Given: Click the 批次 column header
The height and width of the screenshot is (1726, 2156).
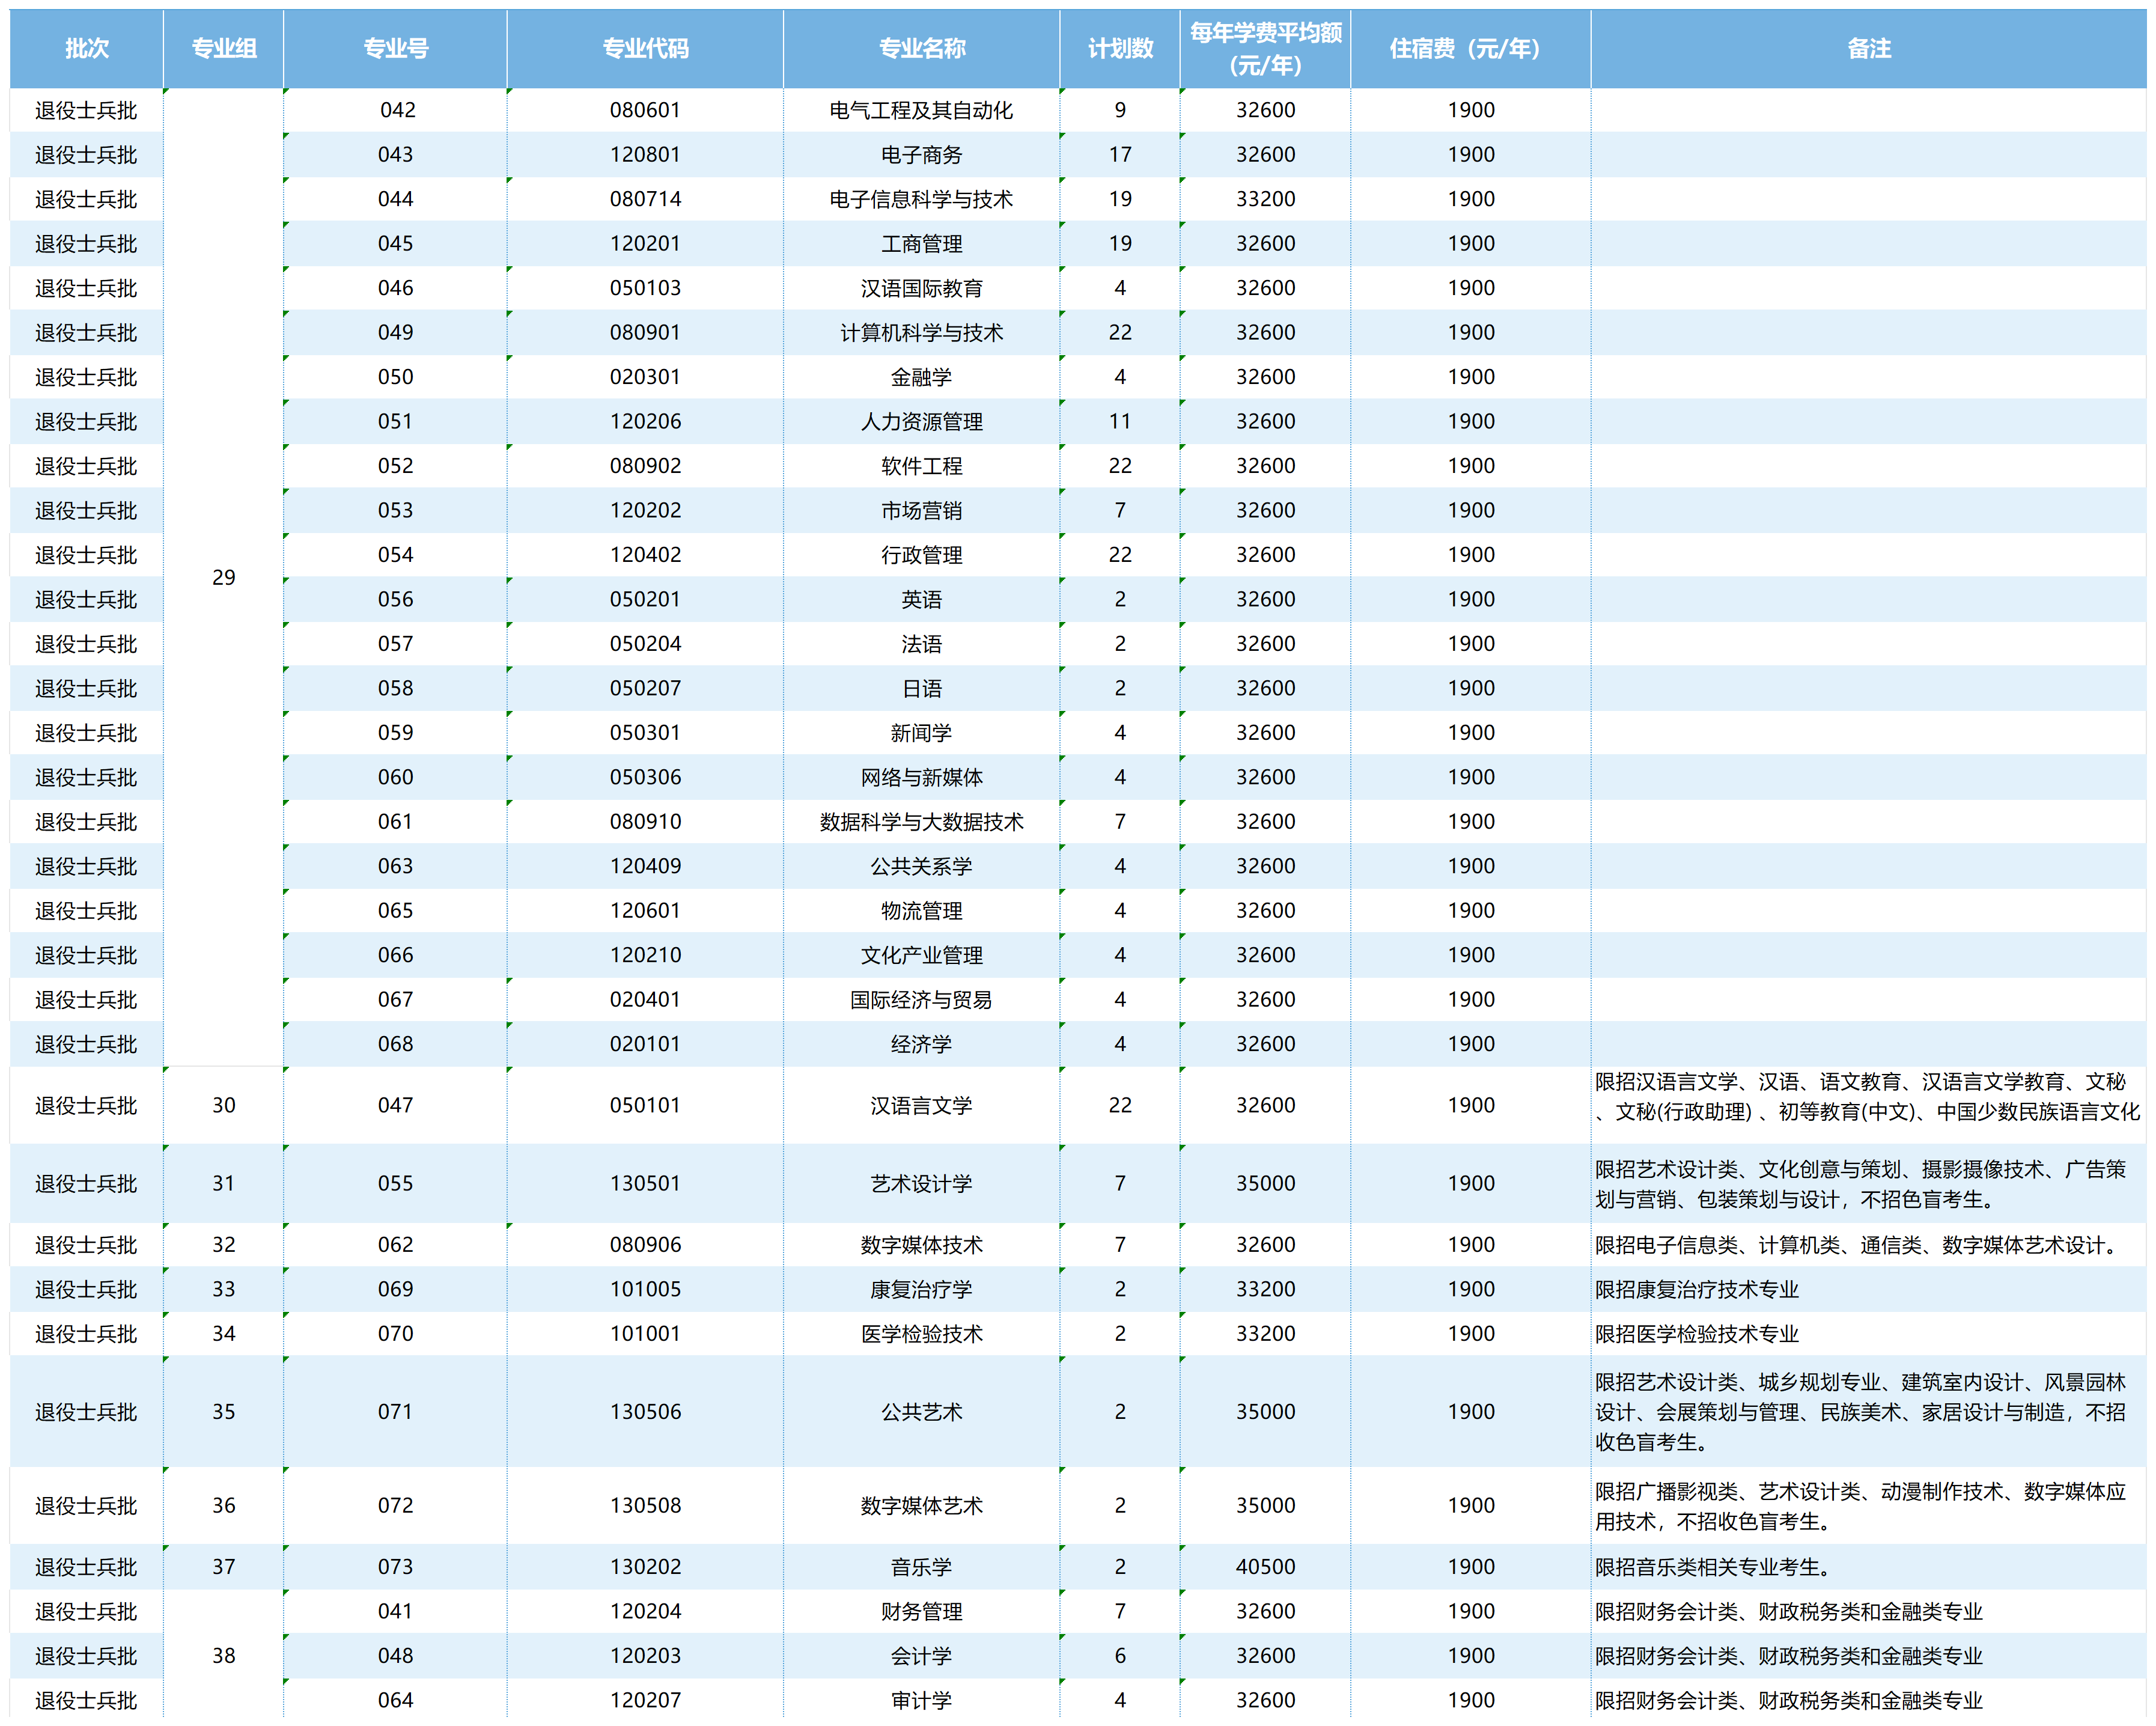Looking at the screenshot, I should 87,48.
